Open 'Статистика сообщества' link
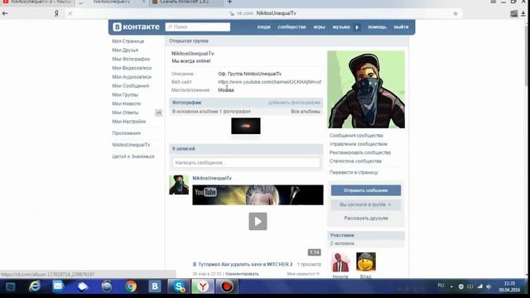The height and width of the screenshot is (298, 530). click(355, 161)
